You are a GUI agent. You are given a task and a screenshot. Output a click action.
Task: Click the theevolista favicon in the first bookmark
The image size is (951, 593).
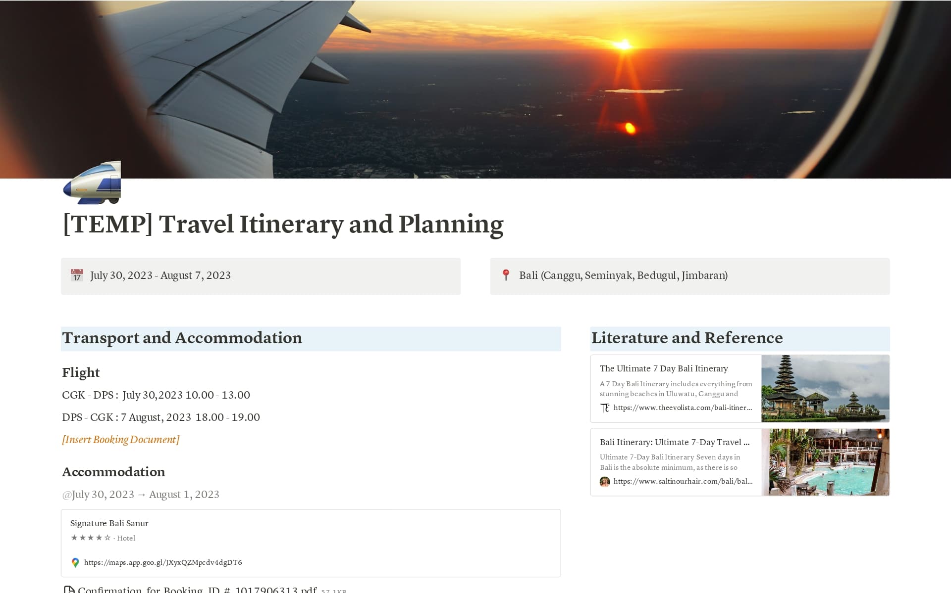(605, 408)
